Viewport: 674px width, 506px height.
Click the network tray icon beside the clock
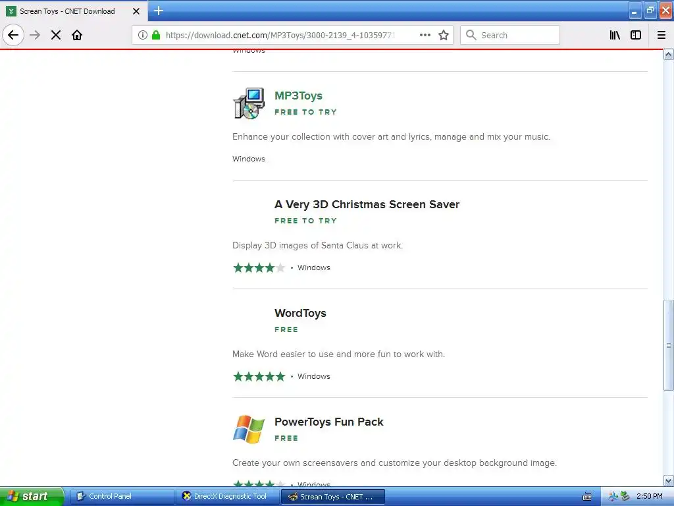(625, 497)
